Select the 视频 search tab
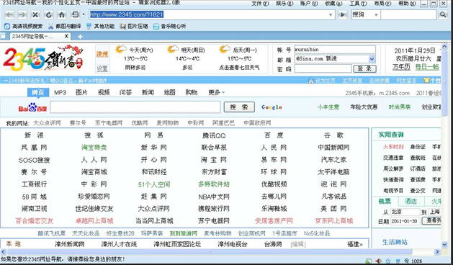Viewport: 453px width, 265px height. point(104,92)
